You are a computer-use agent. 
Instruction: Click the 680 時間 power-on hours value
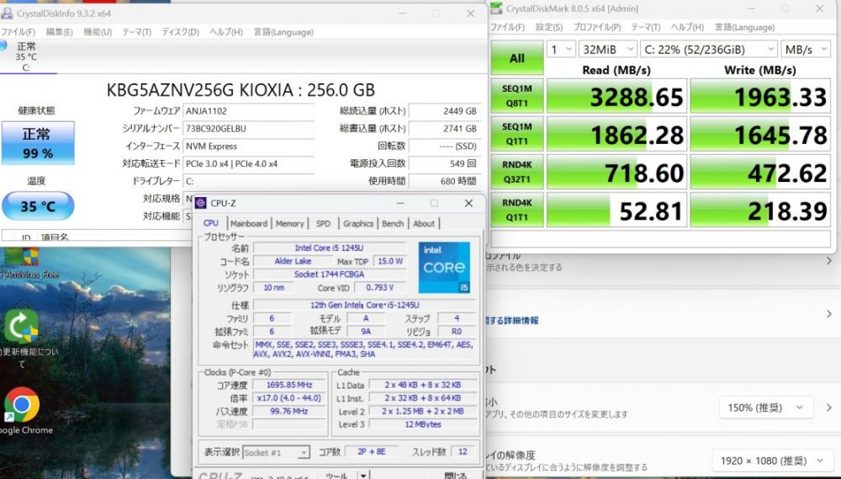point(444,181)
